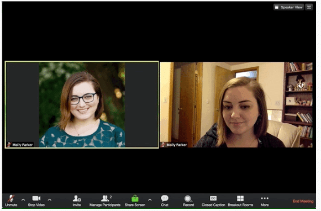
Task: Click the Molly Parker name label on right tile
Action: point(176,145)
